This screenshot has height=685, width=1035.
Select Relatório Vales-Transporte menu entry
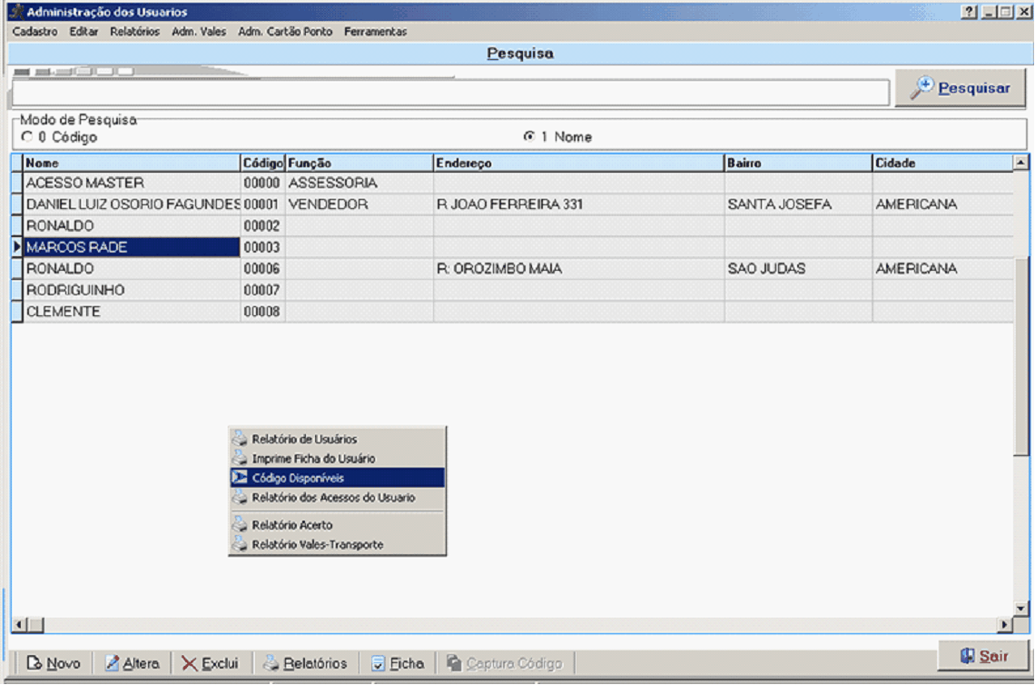pos(317,544)
